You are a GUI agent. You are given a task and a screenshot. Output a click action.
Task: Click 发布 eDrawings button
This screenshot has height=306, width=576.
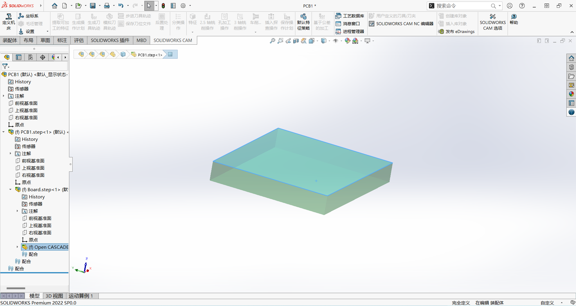tap(457, 31)
